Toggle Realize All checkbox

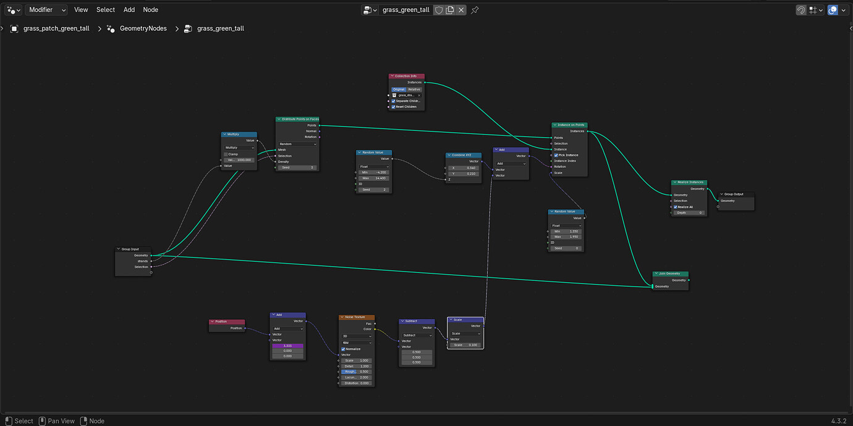tap(675, 207)
